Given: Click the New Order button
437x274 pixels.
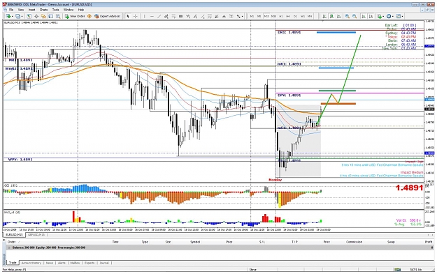Looking at the screenshot, I should (x=75, y=17).
